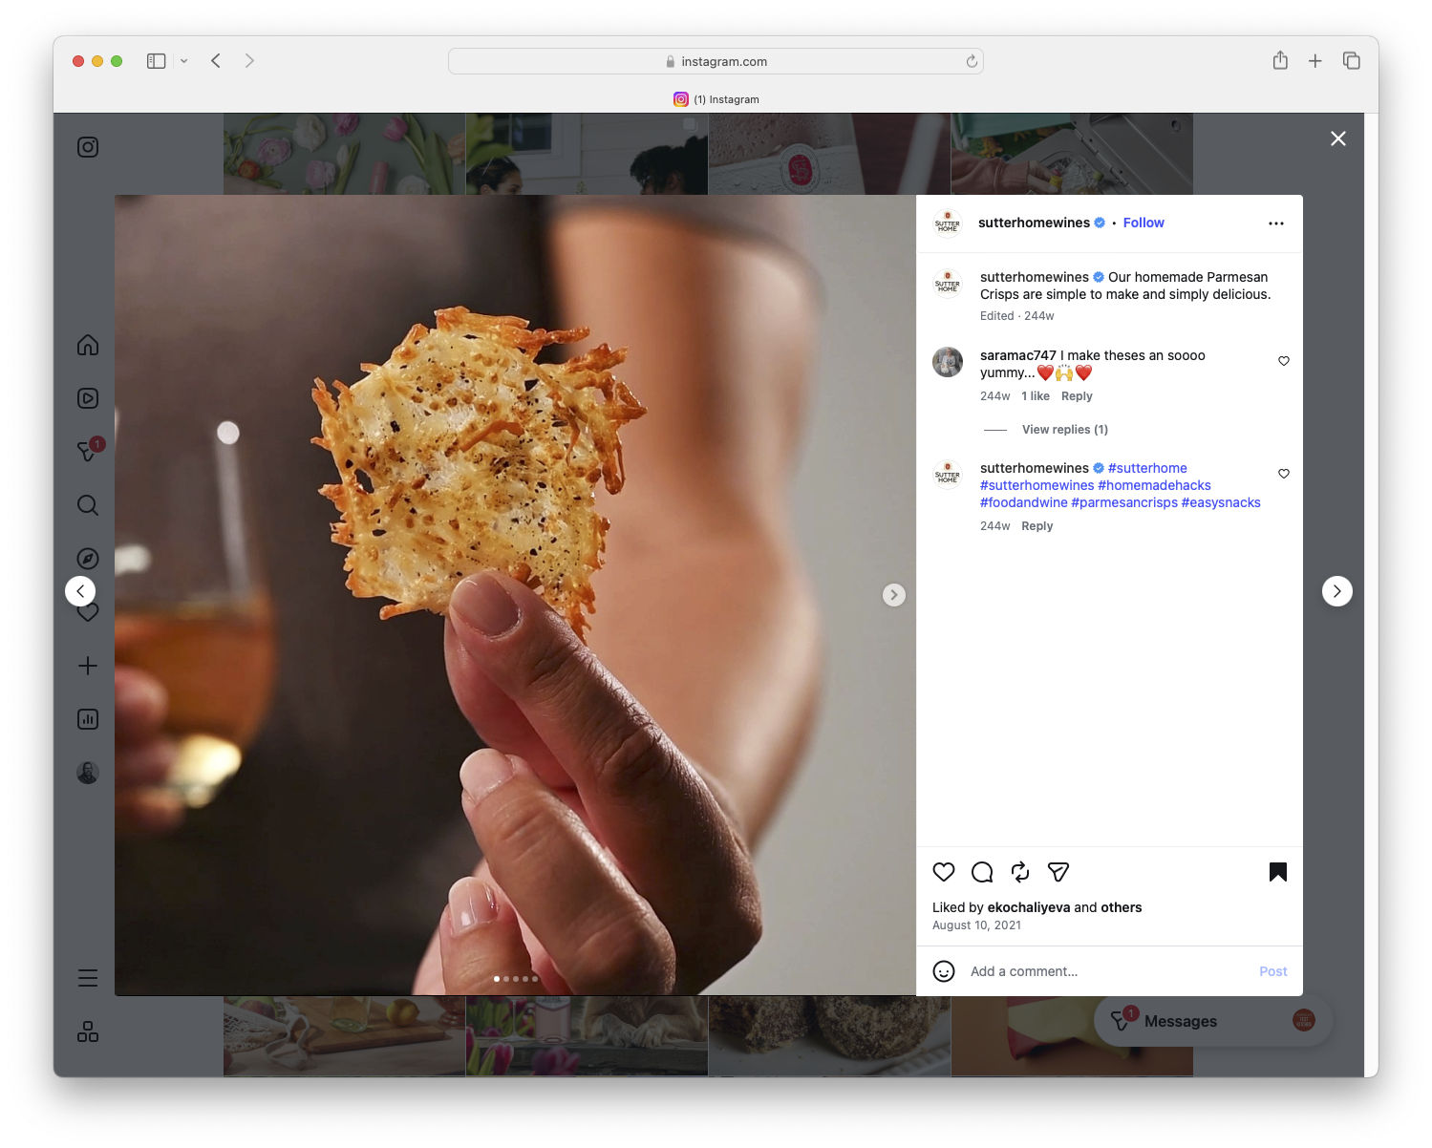Click the Search magnifier icon

[x=87, y=505]
